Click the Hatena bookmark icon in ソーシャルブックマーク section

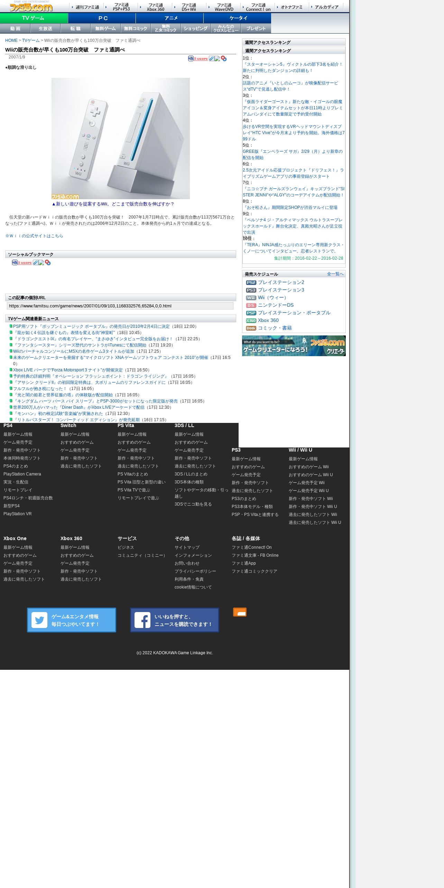(15, 262)
